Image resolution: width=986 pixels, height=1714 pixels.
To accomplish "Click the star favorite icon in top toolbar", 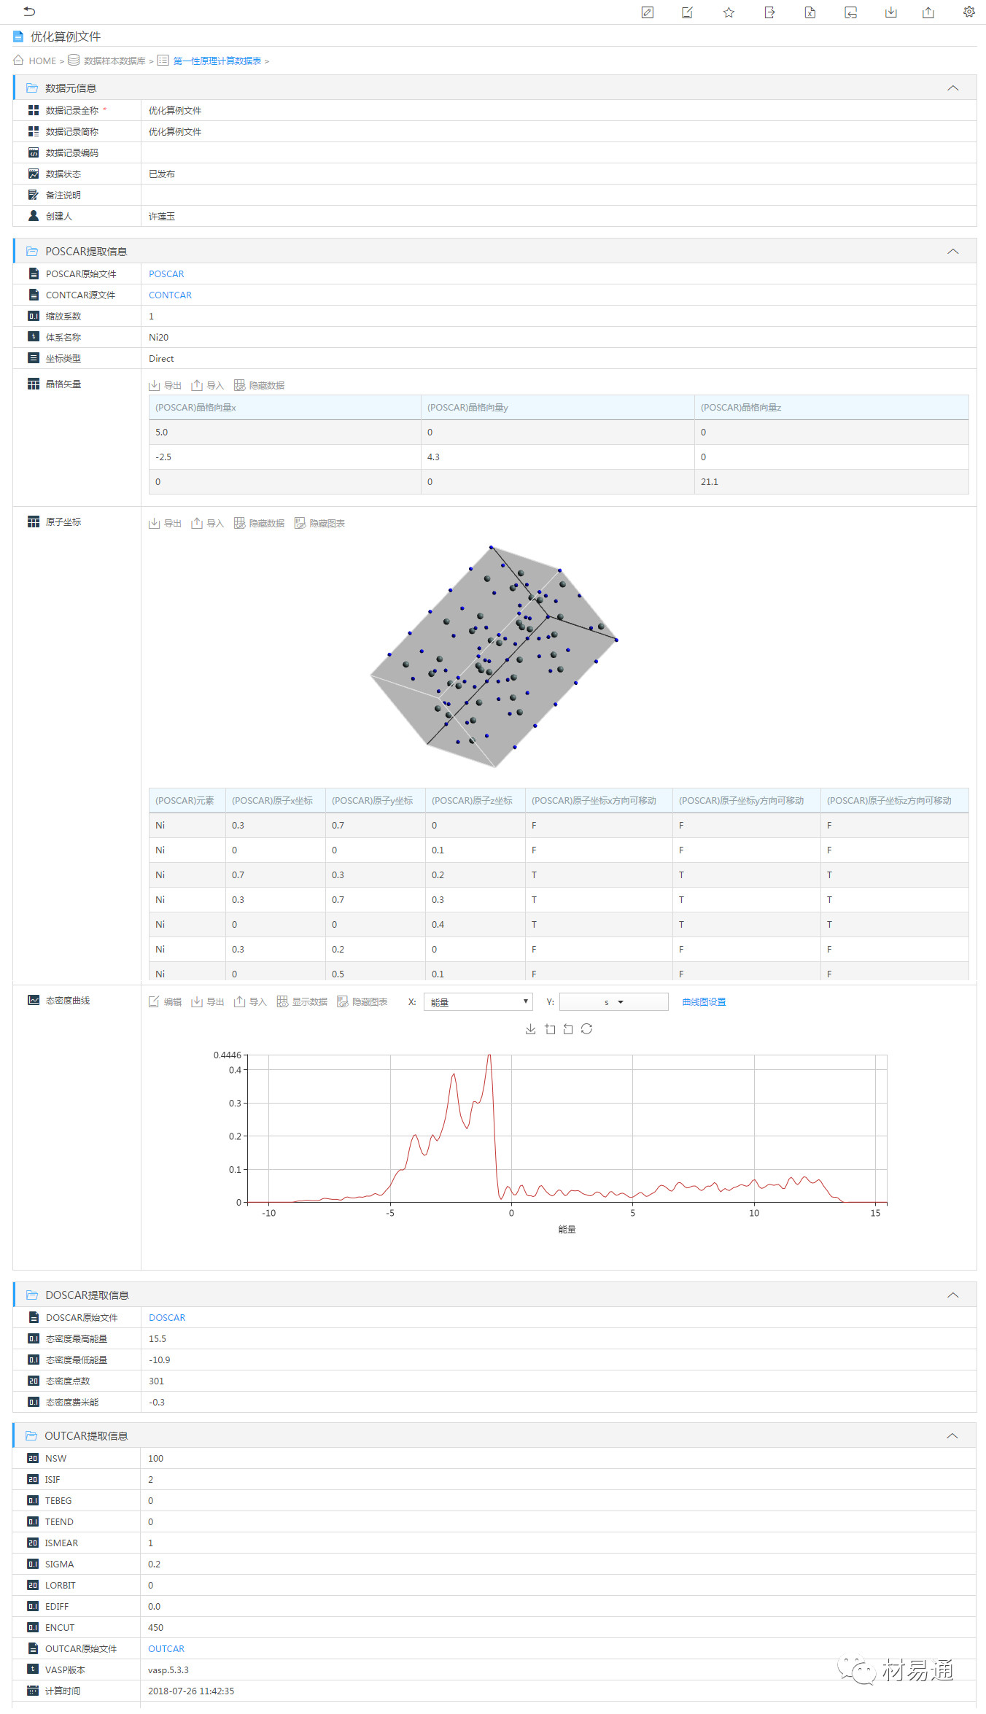I will click(x=729, y=12).
